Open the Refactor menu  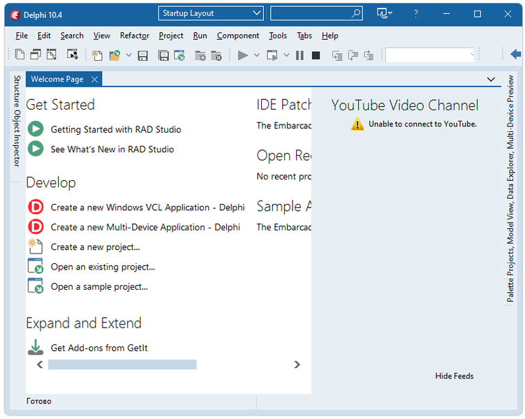135,36
